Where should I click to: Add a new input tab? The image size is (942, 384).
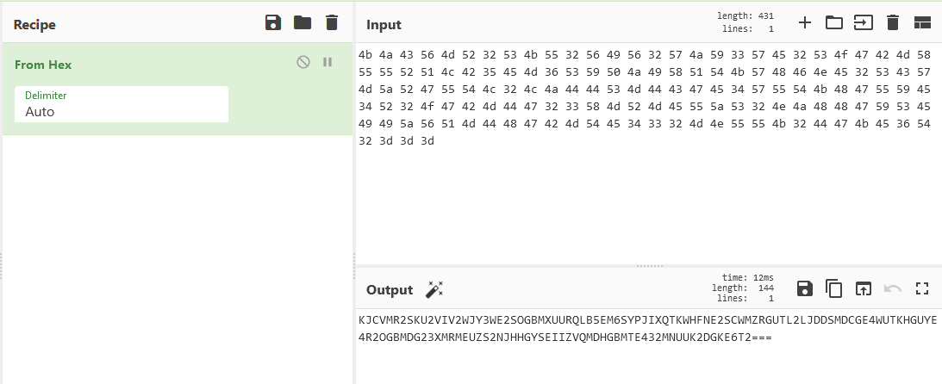pyautogui.click(x=804, y=23)
